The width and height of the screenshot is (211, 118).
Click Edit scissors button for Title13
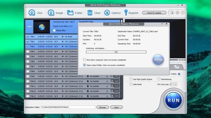[115, 96]
